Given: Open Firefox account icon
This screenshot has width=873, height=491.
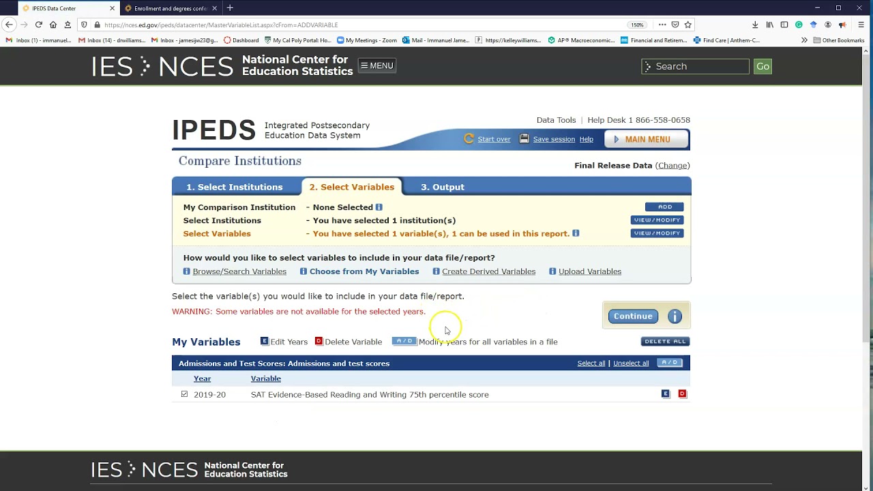Looking at the screenshot, I should (x=828, y=25).
